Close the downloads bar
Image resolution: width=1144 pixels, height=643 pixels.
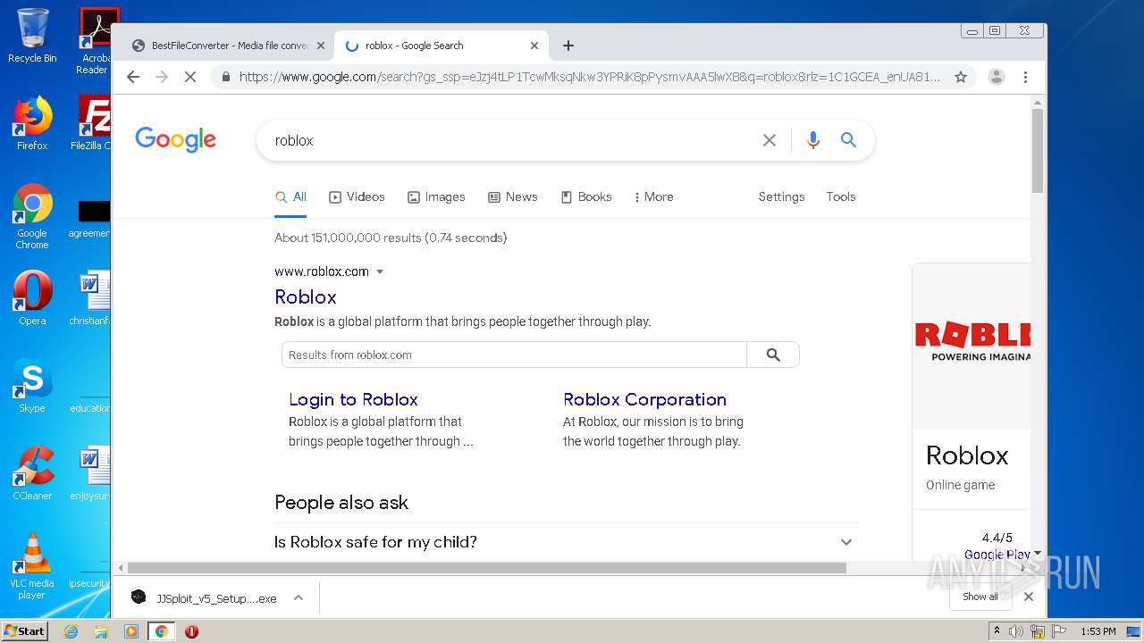[x=1029, y=597]
